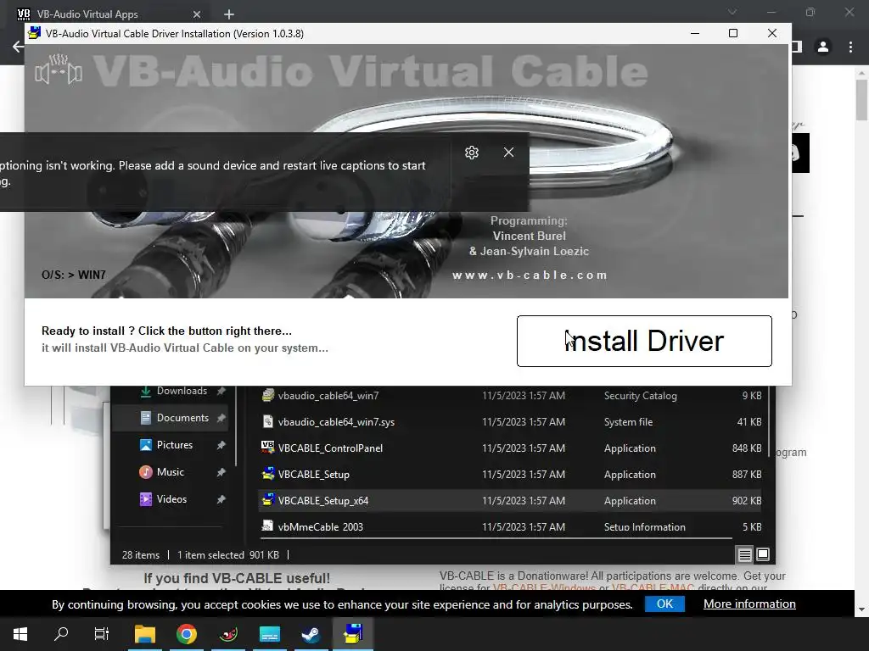Screen dimensions: 869x651
Task: Select vbaudio_cable64_win7.sys file
Action: [x=510, y=422]
